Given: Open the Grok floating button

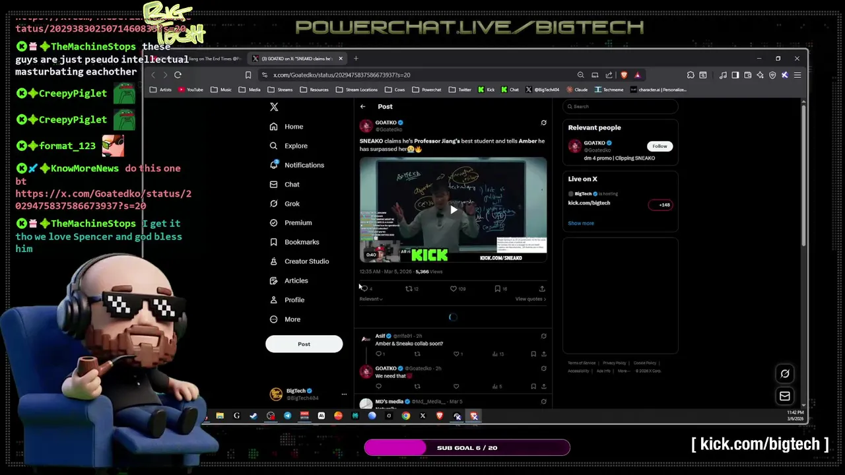Looking at the screenshot, I should click(785, 374).
